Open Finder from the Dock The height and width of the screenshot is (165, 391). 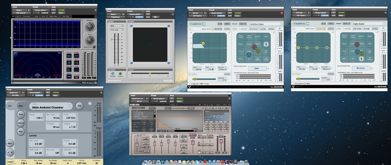point(145,162)
